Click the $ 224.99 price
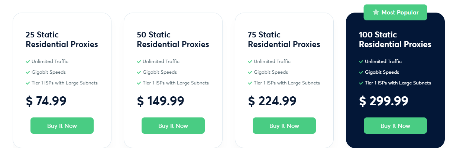 [x=272, y=101]
